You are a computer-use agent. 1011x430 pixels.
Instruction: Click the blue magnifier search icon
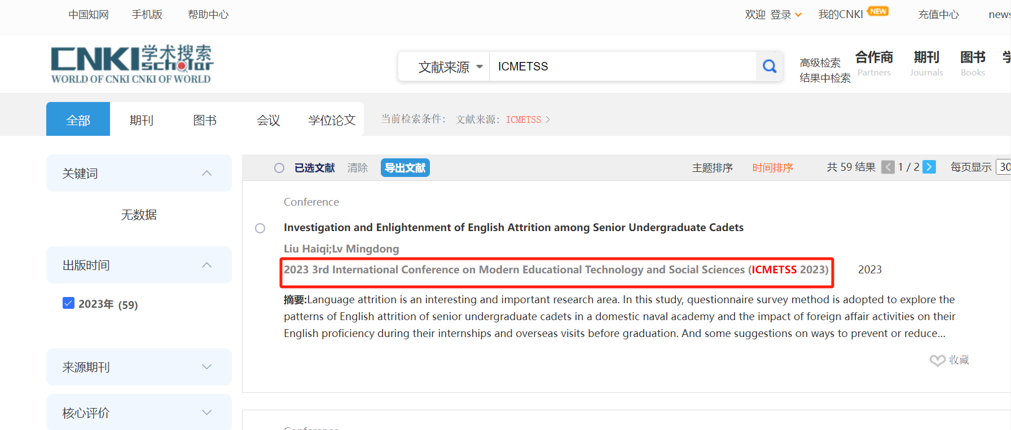[x=770, y=67]
